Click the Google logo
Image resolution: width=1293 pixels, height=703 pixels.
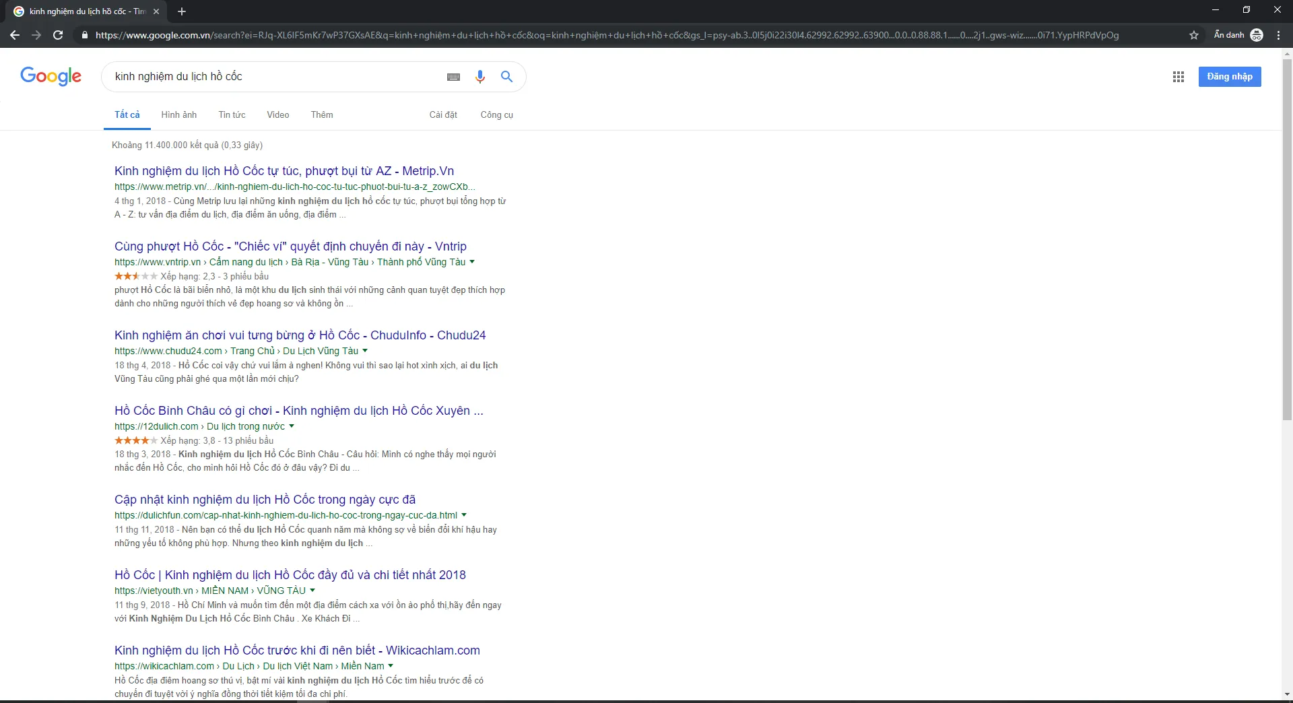(x=51, y=76)
